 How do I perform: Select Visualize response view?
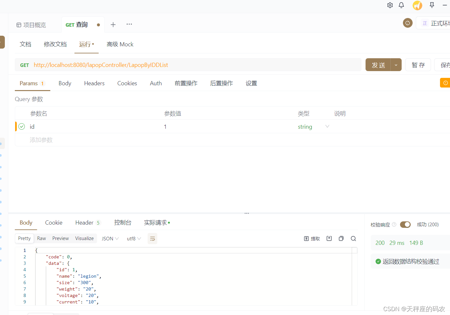(x=84, y=238)
